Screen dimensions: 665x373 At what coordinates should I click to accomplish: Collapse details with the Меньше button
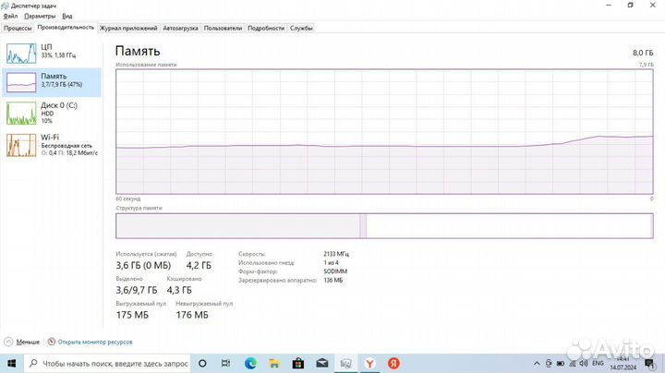pyautogui.click(x=22, y=341)
